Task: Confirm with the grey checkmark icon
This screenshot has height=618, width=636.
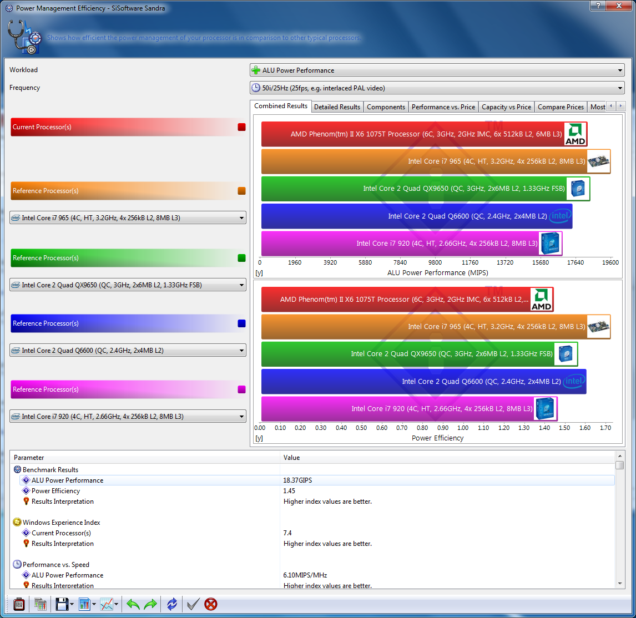Action: click(x=193, y=604)
